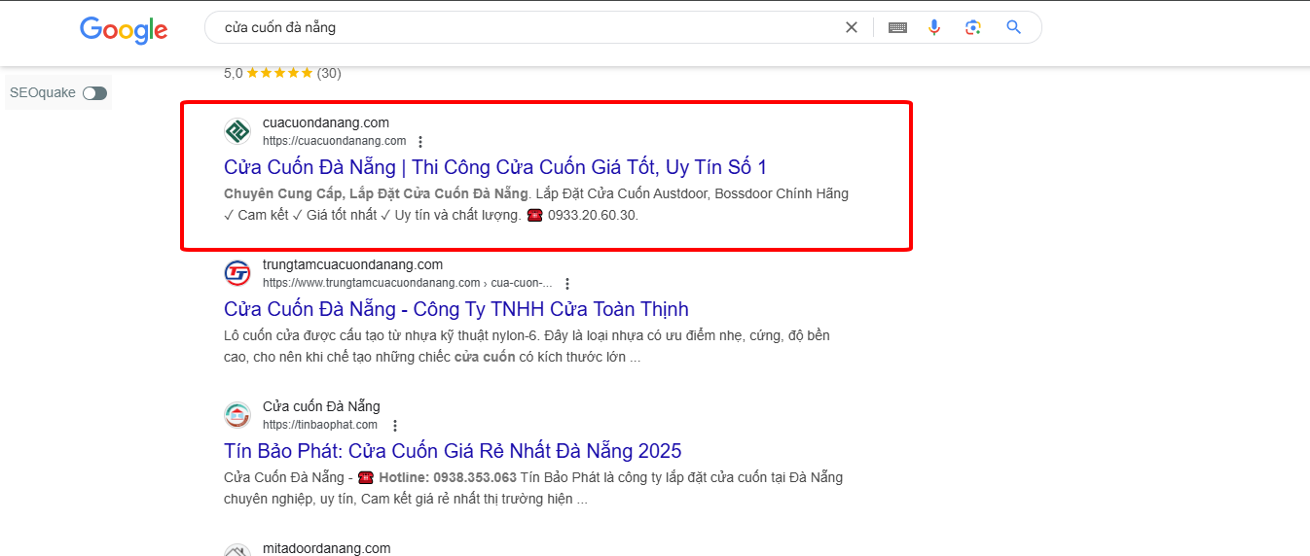Click the https://cuacuondanang.com URL text
1310x556 pixels.
coord(334,141)
